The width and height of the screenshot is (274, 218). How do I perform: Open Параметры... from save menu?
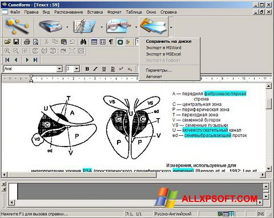coord(159,70)
